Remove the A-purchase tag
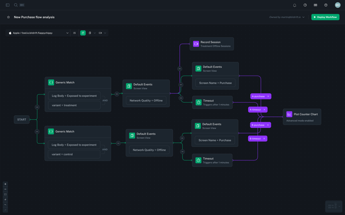 pyautogui.click(x=268, y=97)
